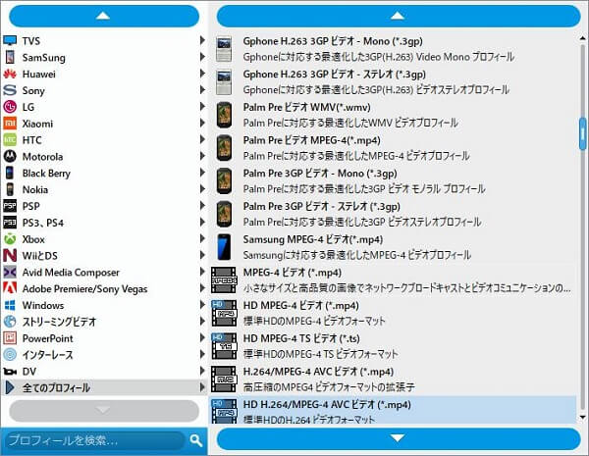The image size is (589, 456).
Task: Select Palm Pre 3GP ステレオ profile
Action: coord(393,214)
